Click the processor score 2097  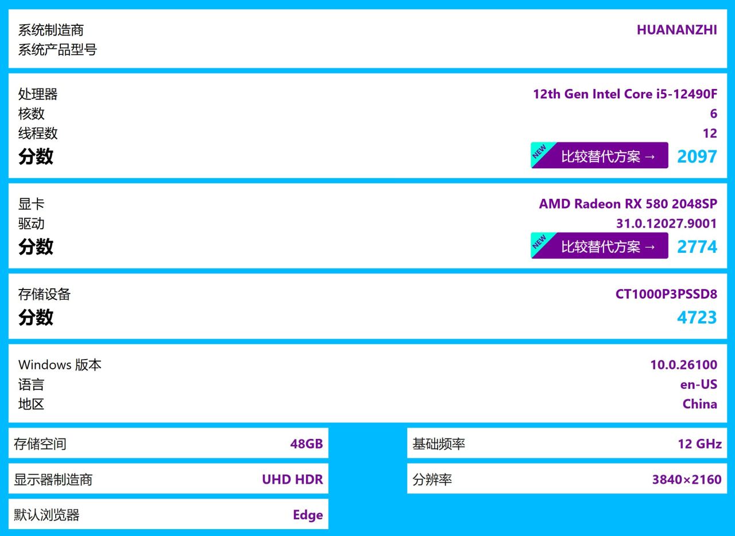coord(697,156)
